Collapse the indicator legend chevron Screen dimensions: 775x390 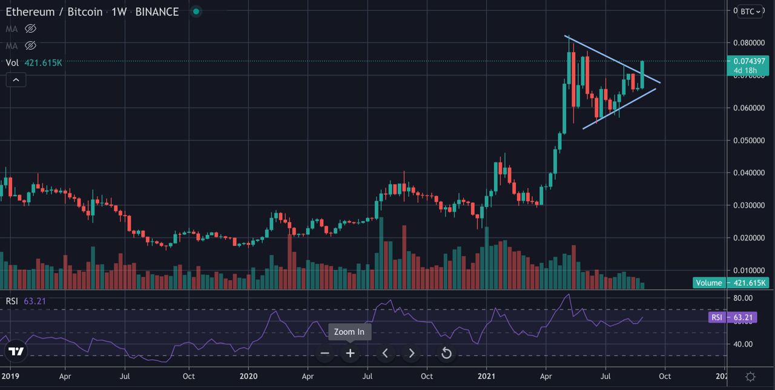[16, 79]
